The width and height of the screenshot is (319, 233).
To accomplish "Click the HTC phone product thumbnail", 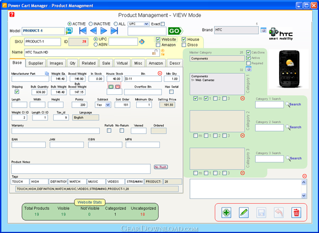I will (289, 69).
